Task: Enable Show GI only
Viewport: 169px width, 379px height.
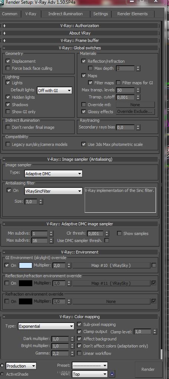Action: pos(8,112)
